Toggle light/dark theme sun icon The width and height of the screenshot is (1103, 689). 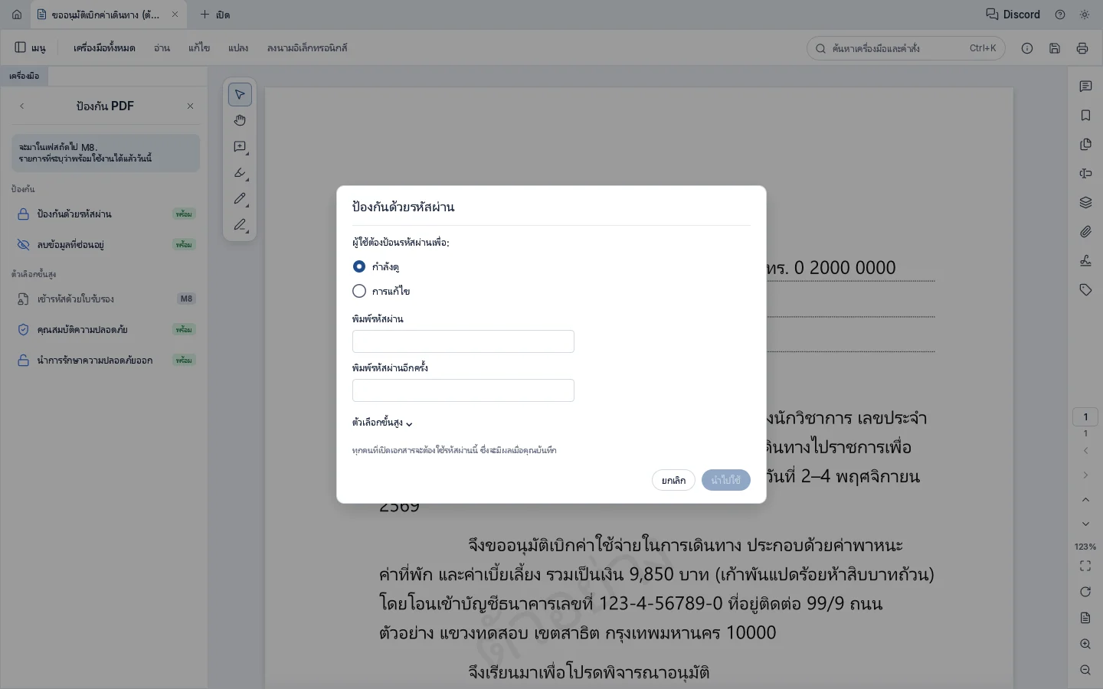(1085, 15)
